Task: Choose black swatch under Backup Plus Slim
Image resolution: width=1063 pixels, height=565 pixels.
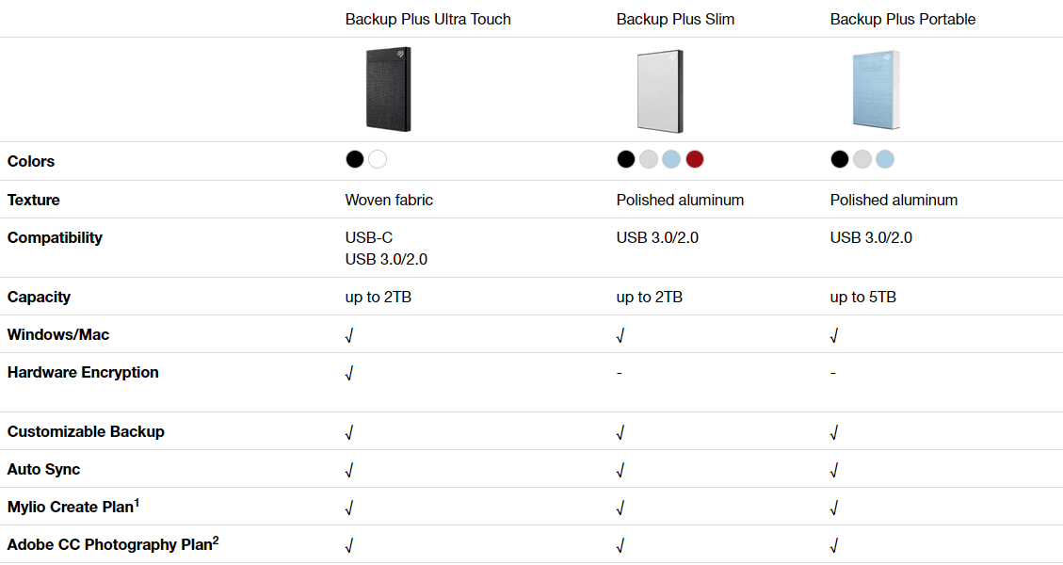Action: 626,159
